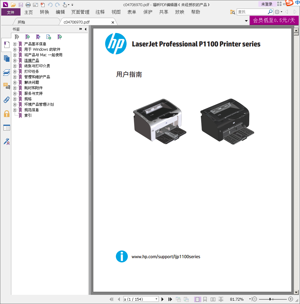300x304 pixels.
Task: Expand the 规范信息 bookmark node
Action: coord(15,110)
